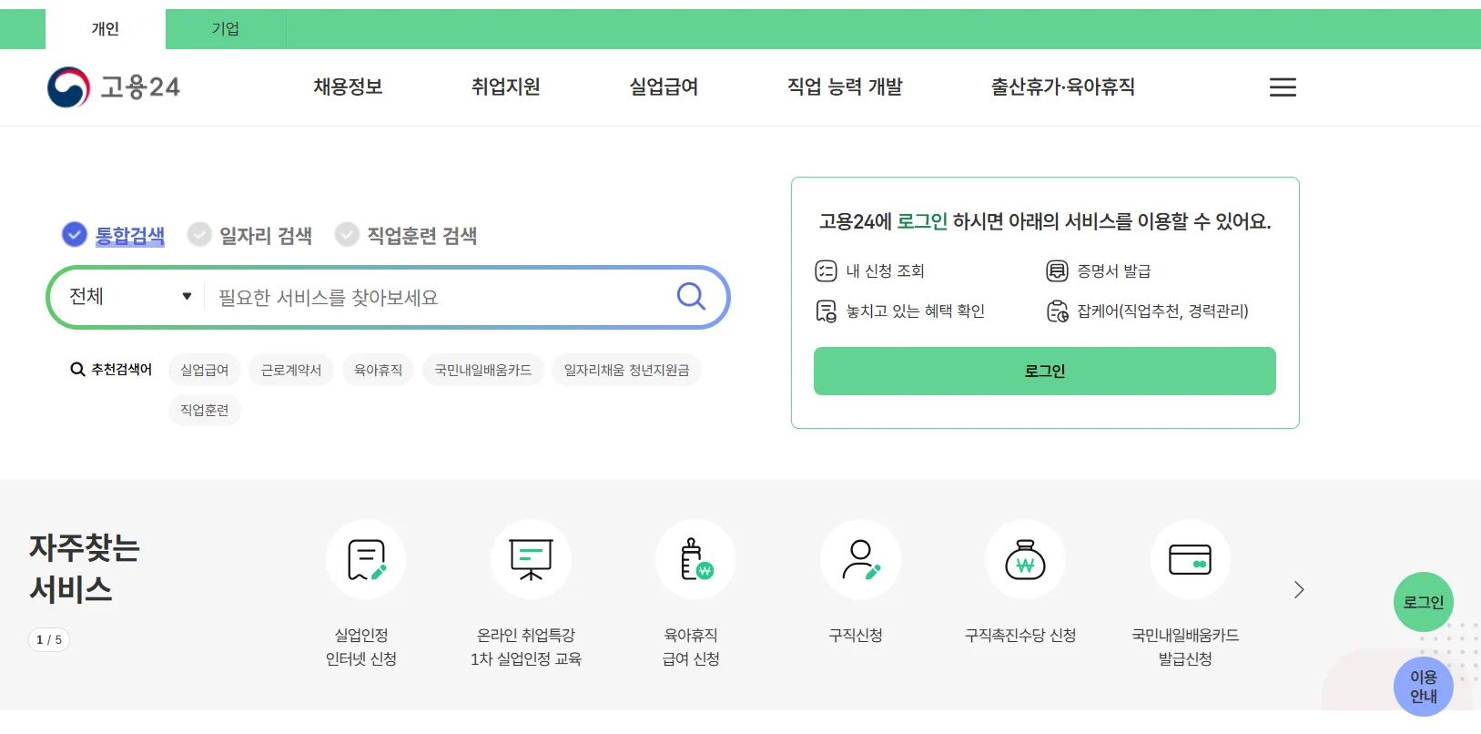Viewport: 1481px width, 734px height.
Task: Click 놓치고 있는 혜택 확인 icon
Action: pyautogui.click(x=826, y=311)
